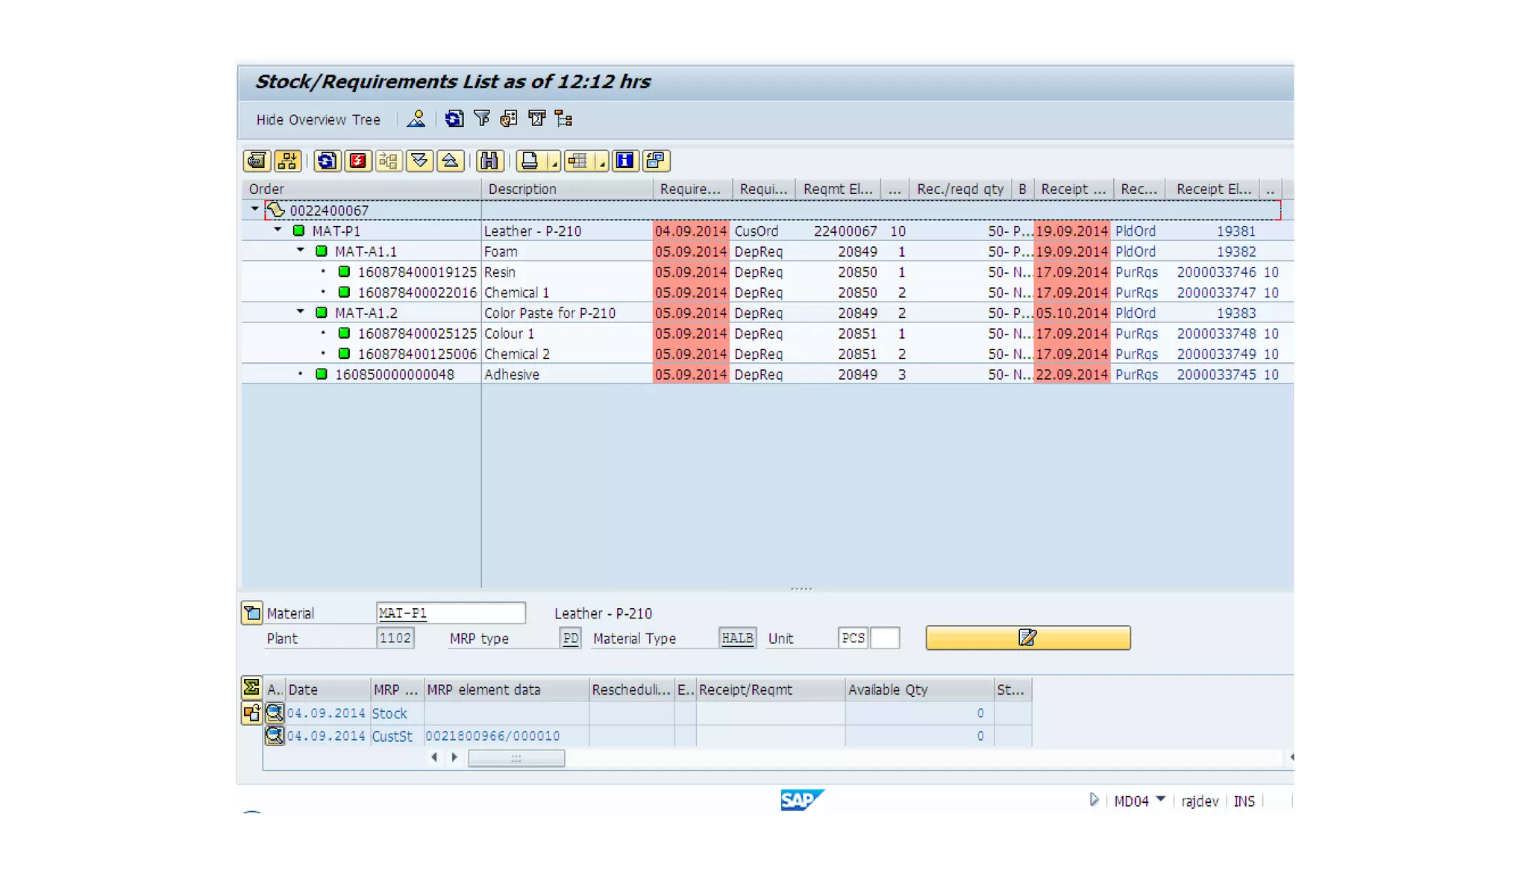Click the status bar play arrow
1528x873 pixels.
pyautogui.click(x=1094, y=800)
